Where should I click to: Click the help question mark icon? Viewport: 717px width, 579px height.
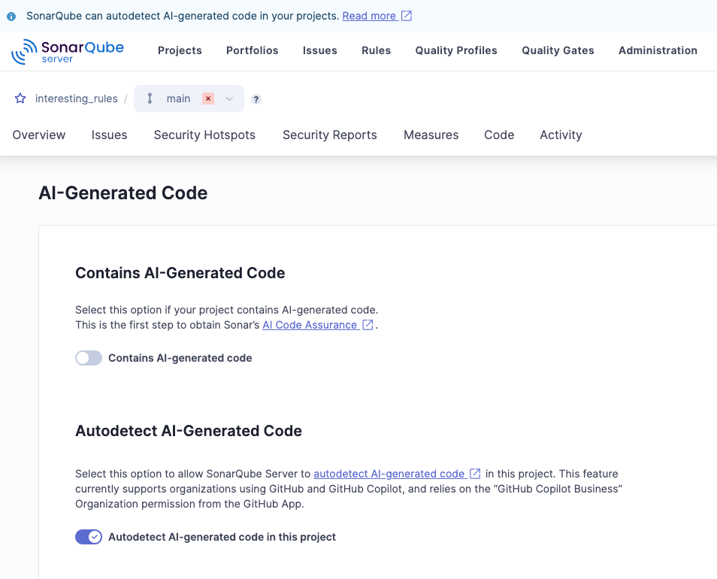pos(256,99)
